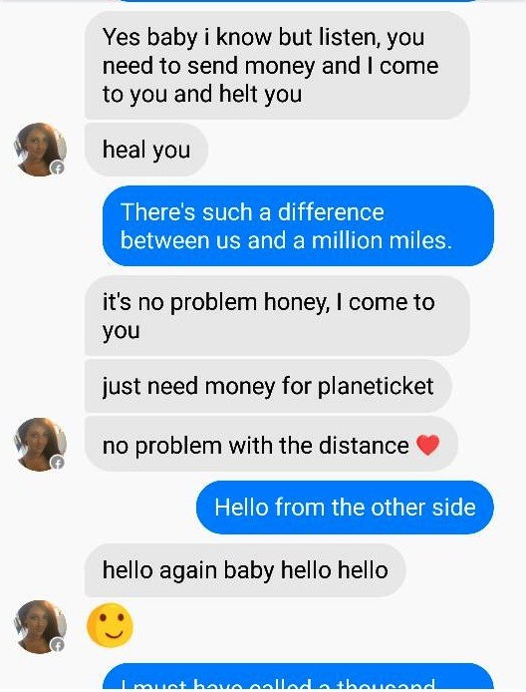Image resolution: width=526 pixels, height=692 pixels.
Task: Tap partially visible 'I must have called' bubble
Action: click(x=298, y=677)
